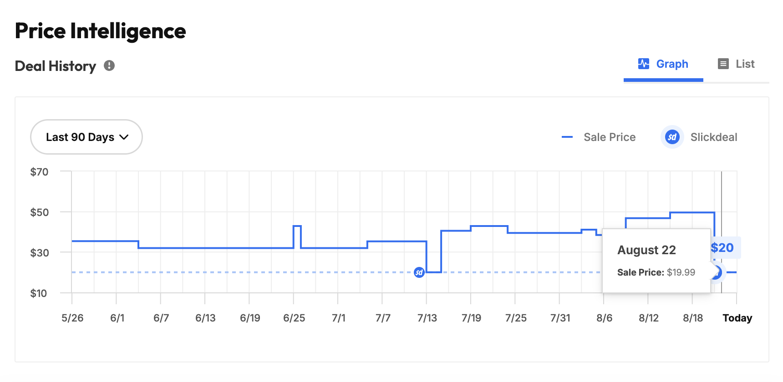
Task: Open the Last 90 Days dropdown
Action: [86, 137]
